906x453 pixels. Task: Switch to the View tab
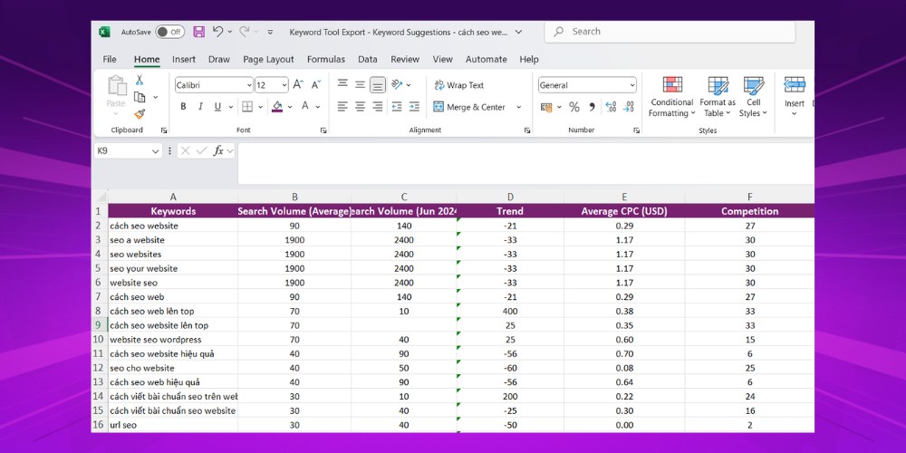click(443, 59)
